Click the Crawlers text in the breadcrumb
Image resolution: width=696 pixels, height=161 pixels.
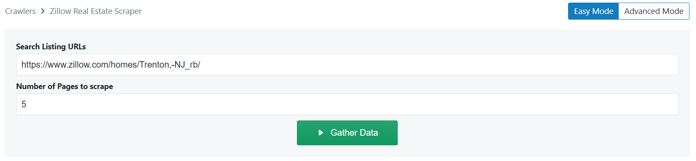(21, 11)
